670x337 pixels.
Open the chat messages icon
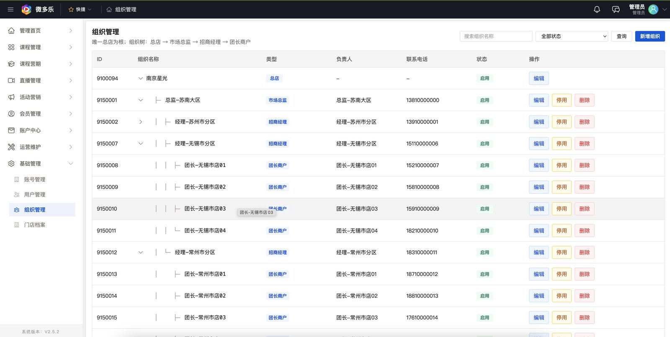tap(616, 9)
